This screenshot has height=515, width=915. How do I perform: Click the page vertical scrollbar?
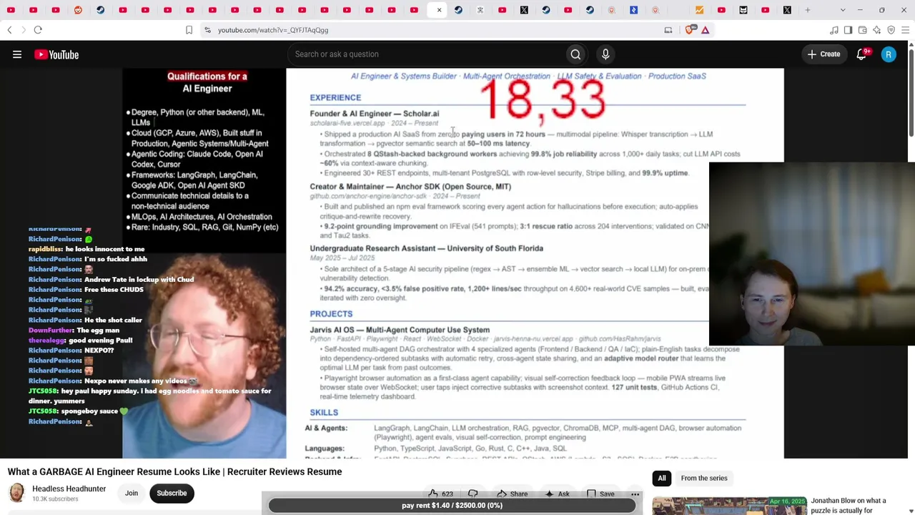click(x=911, y=93)
